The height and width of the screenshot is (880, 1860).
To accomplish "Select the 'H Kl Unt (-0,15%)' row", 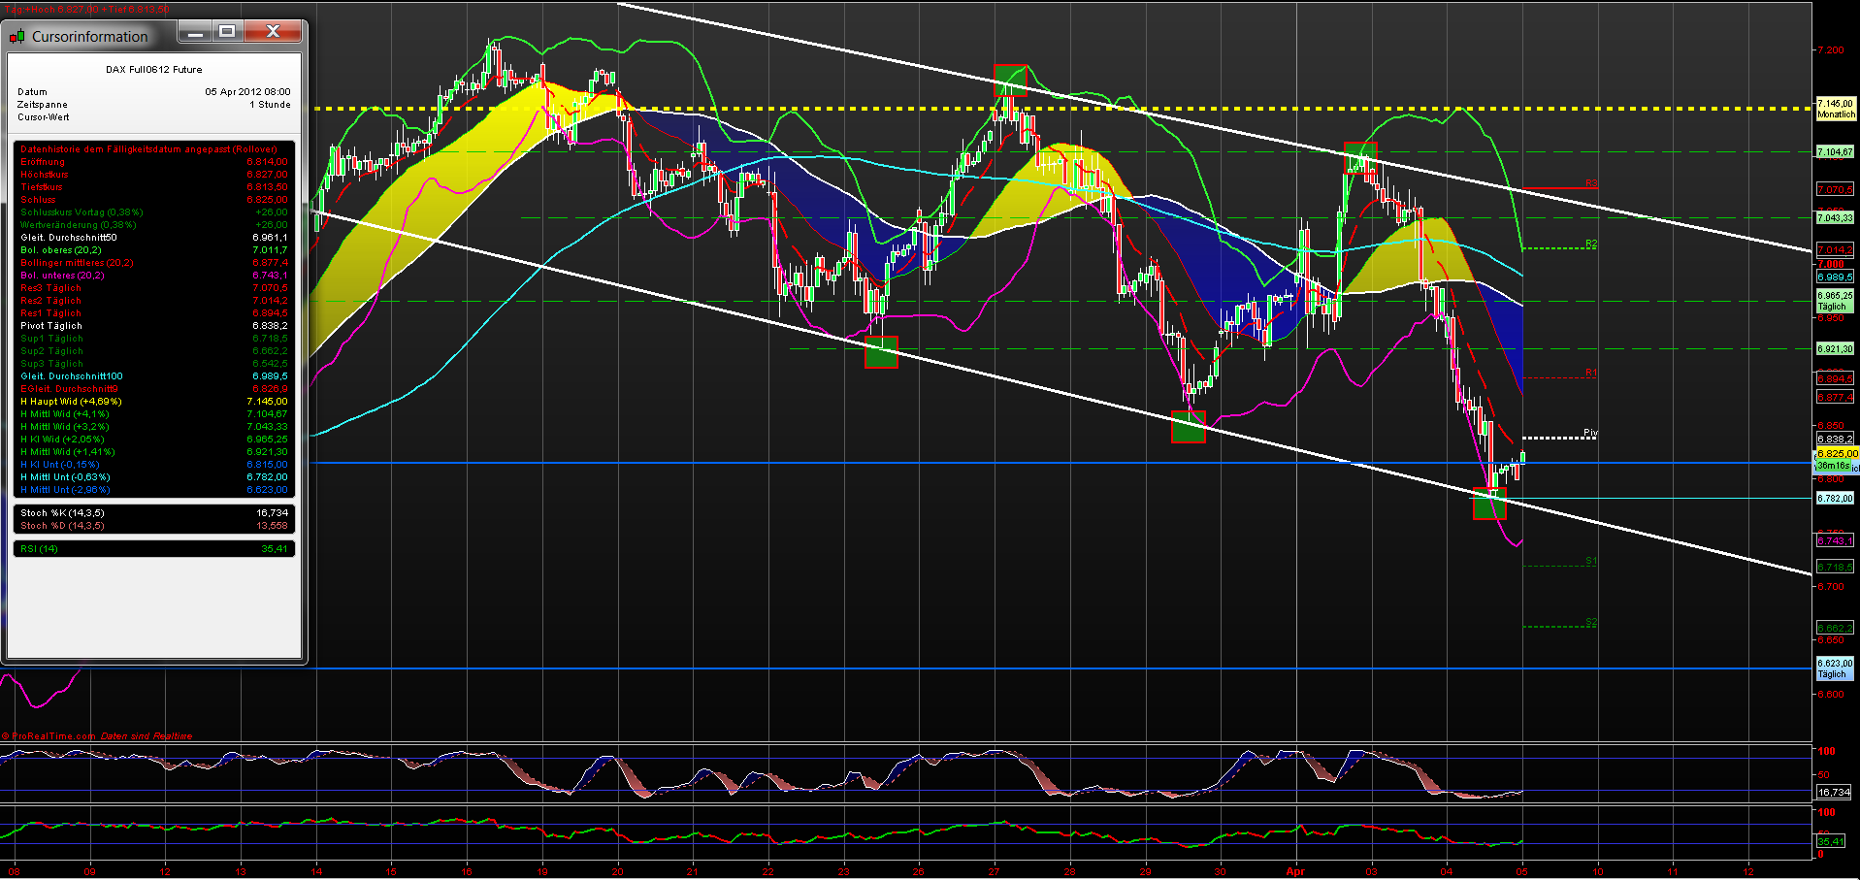I will tap(154, 465).
